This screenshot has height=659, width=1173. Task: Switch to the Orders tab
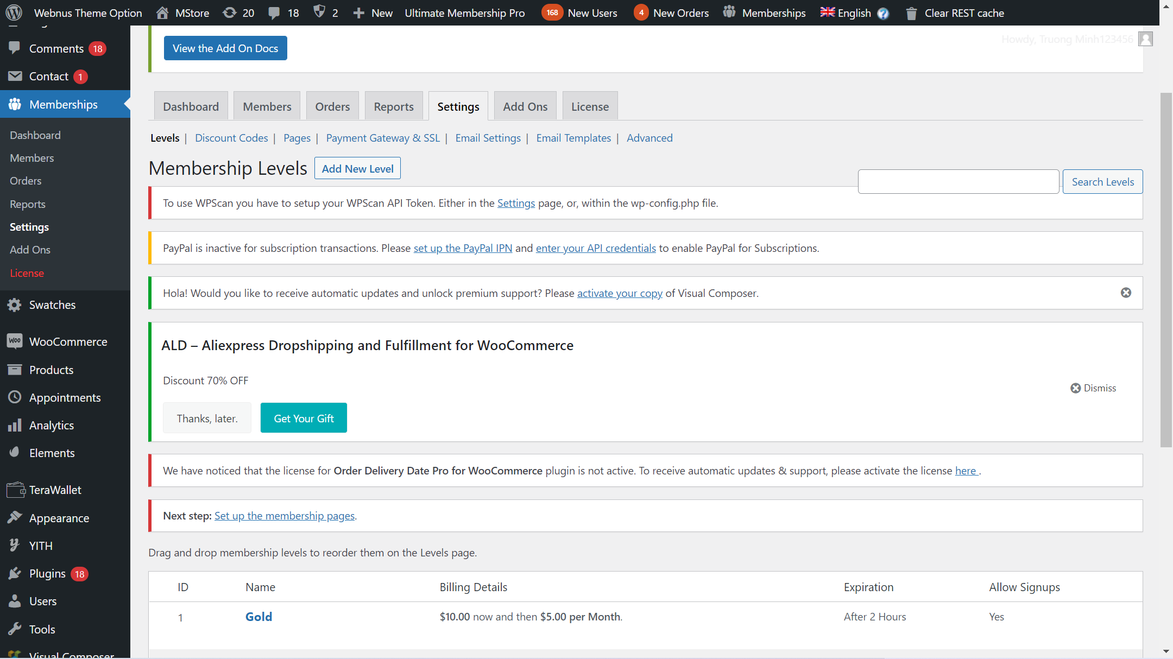332,106
